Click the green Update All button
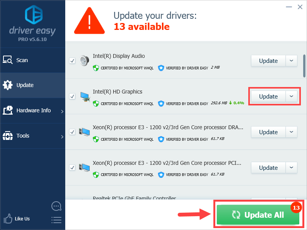The width and height of the screenshot is (307, 230). pos(258,215)
